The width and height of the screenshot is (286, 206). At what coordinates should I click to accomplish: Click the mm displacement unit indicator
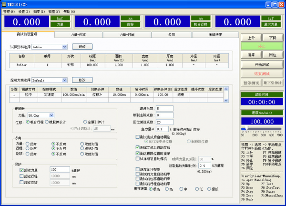click(x=131, y=18)
